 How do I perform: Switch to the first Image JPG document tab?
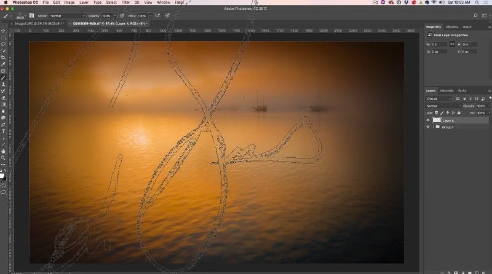point(38,23)
